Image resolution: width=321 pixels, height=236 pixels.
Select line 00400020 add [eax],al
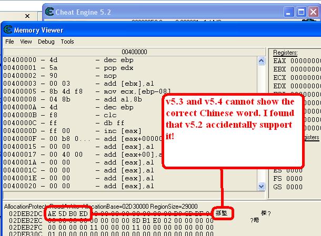click(130, 186)
